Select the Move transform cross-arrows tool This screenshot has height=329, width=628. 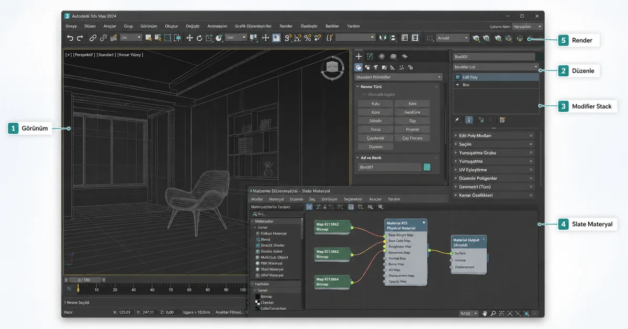[x=189, y=38]
